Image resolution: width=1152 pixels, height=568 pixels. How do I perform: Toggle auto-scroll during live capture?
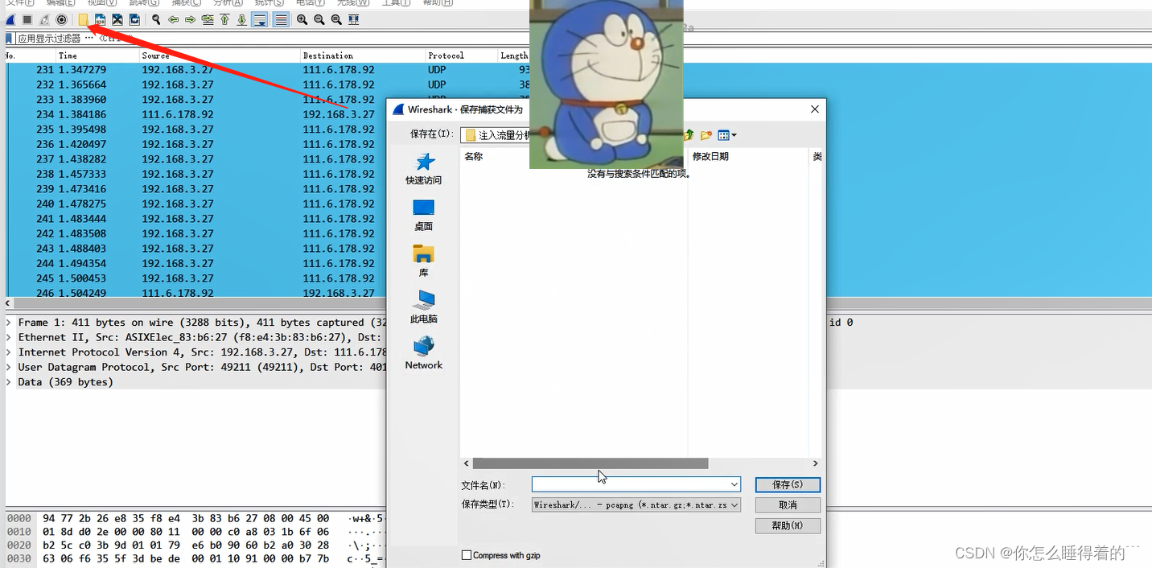pyautogui.click(x=260, y=19)
